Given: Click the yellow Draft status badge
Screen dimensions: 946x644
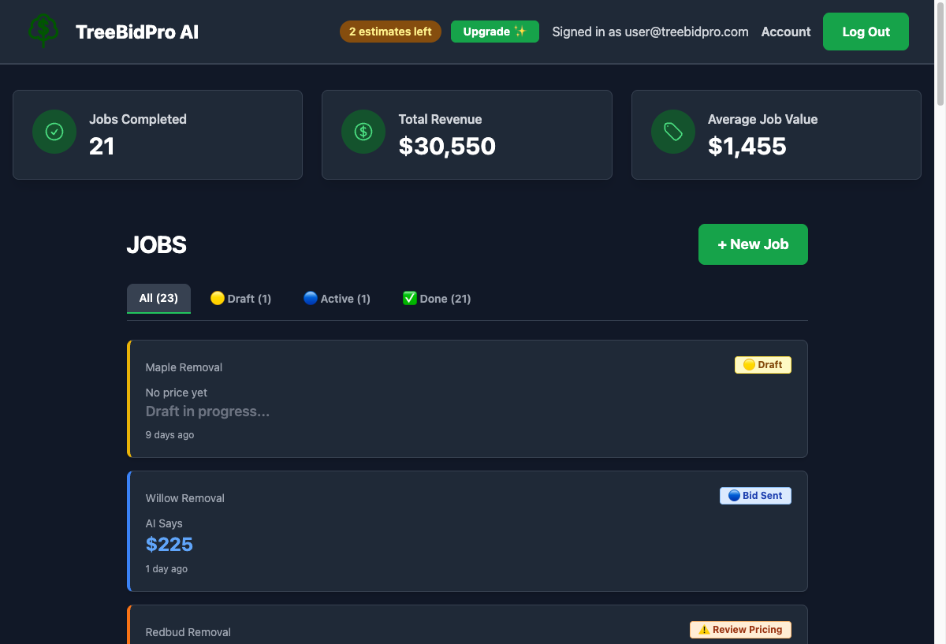Looking at the screenshot, I should [762, 365].
